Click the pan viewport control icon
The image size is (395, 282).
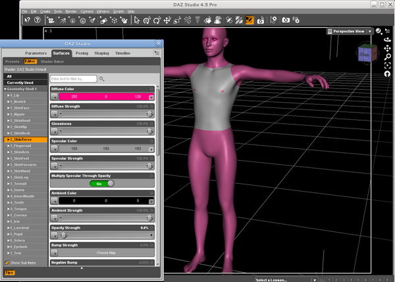[387, 48]
